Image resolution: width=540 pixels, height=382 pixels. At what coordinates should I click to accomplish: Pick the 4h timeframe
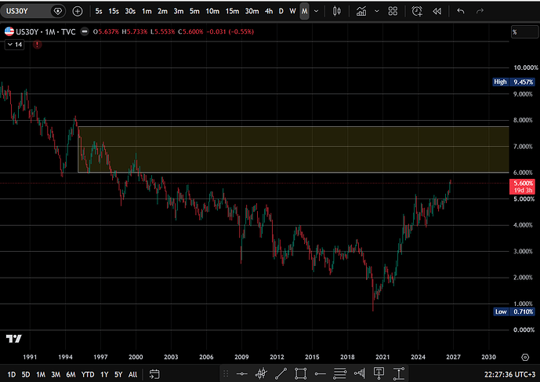click(x=269, y=12)
